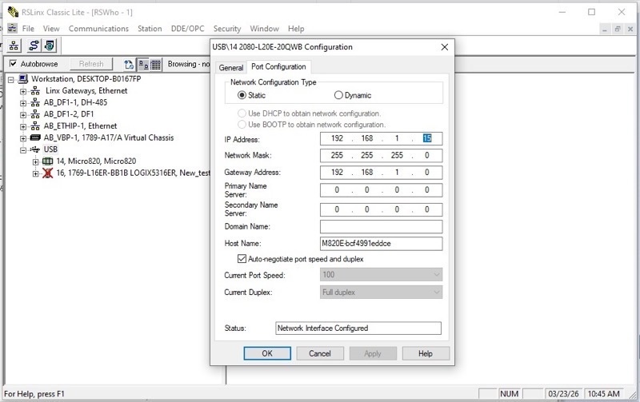Click the Primary Name Server field

tap(382, 190)
